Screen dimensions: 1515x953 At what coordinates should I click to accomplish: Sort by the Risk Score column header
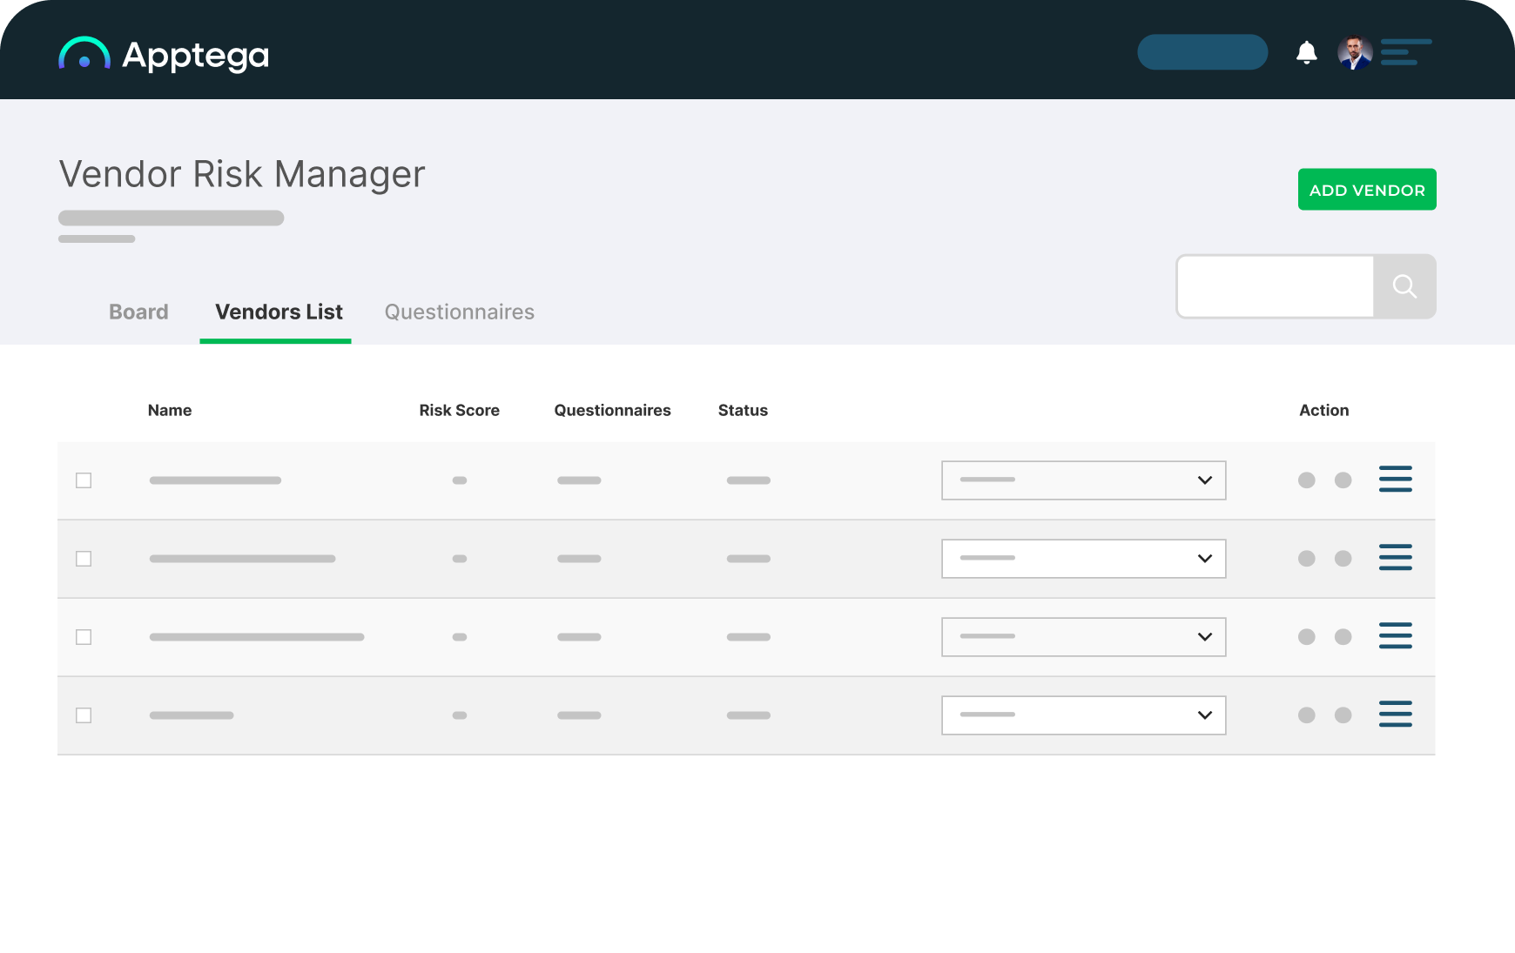(x=459, y=410)
